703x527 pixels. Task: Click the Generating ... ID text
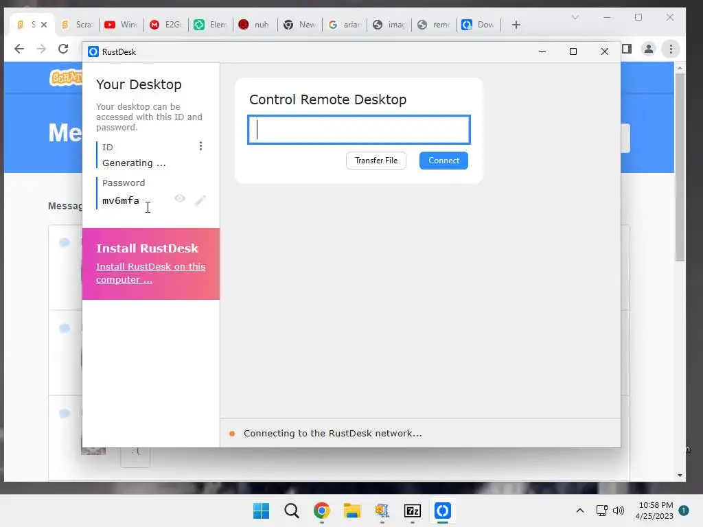pos(134,163)
